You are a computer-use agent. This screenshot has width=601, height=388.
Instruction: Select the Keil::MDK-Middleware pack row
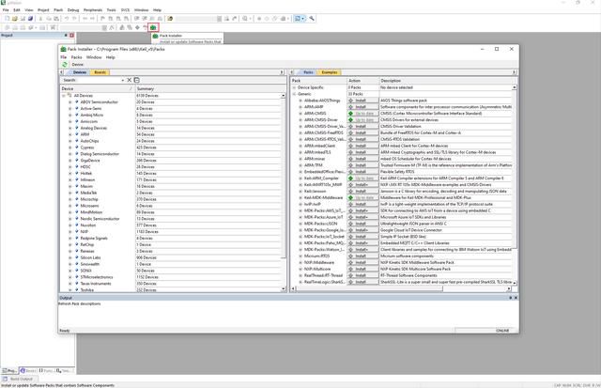323,198
